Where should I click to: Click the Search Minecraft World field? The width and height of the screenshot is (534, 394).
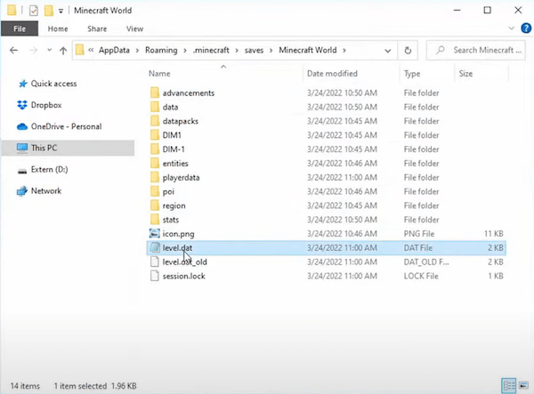(475, 51)
